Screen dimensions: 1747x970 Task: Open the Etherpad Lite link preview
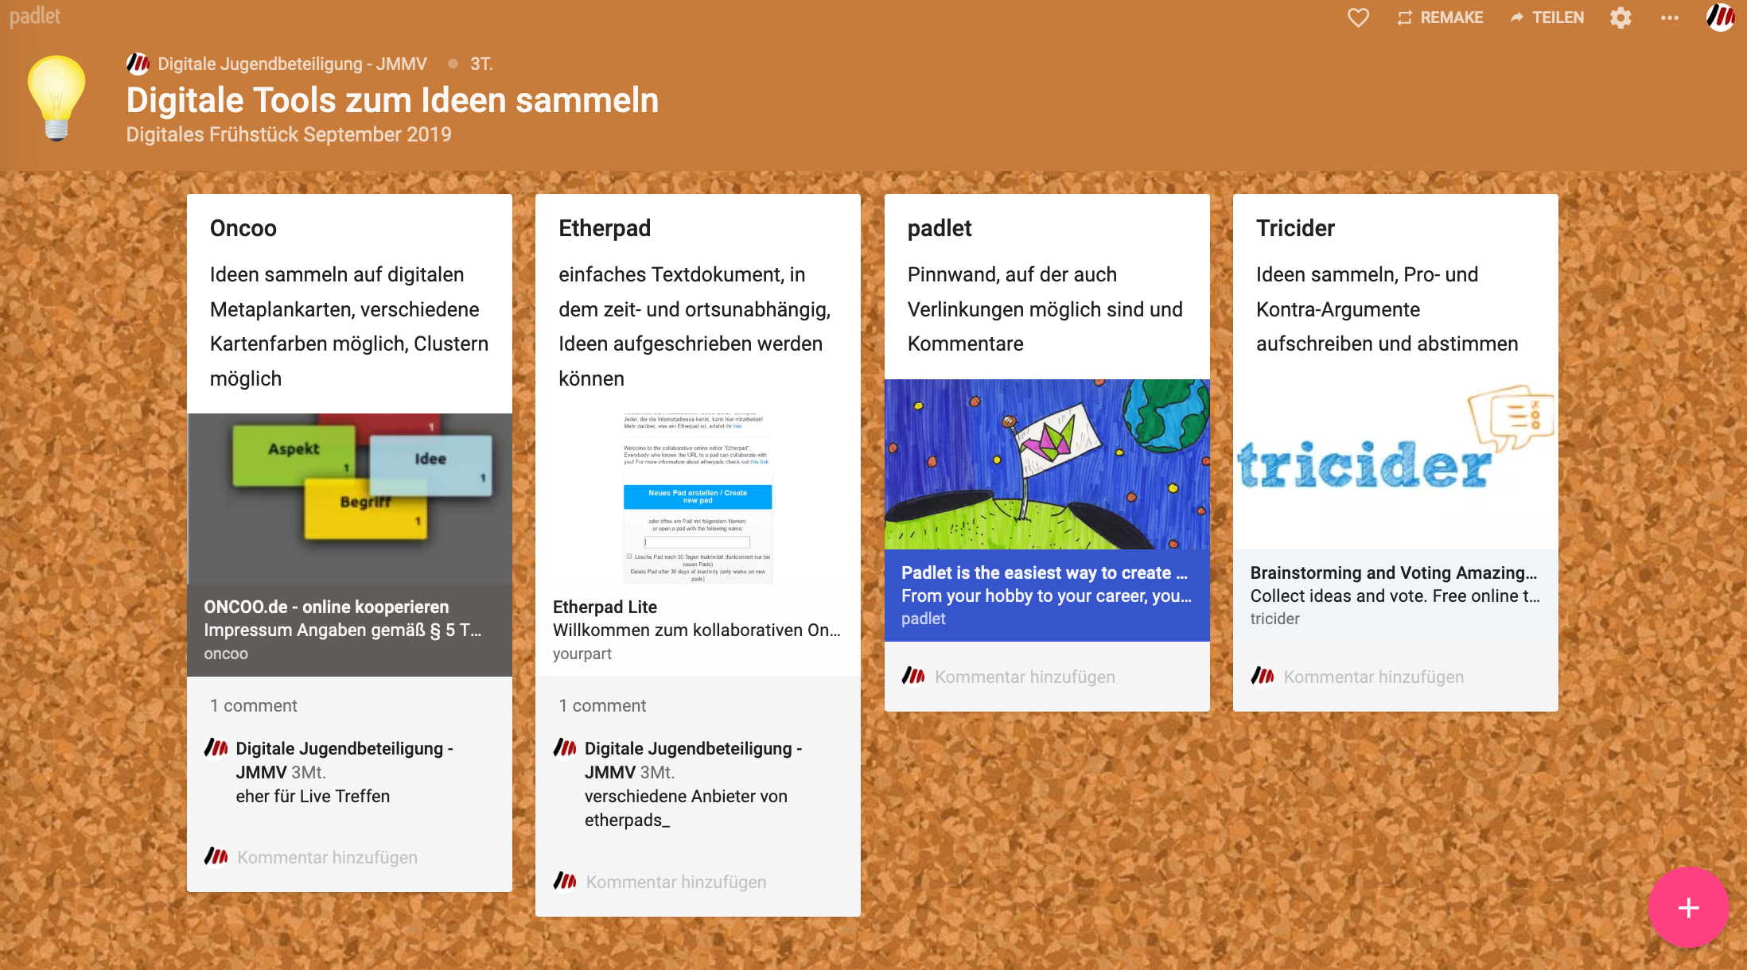[698, 630]
